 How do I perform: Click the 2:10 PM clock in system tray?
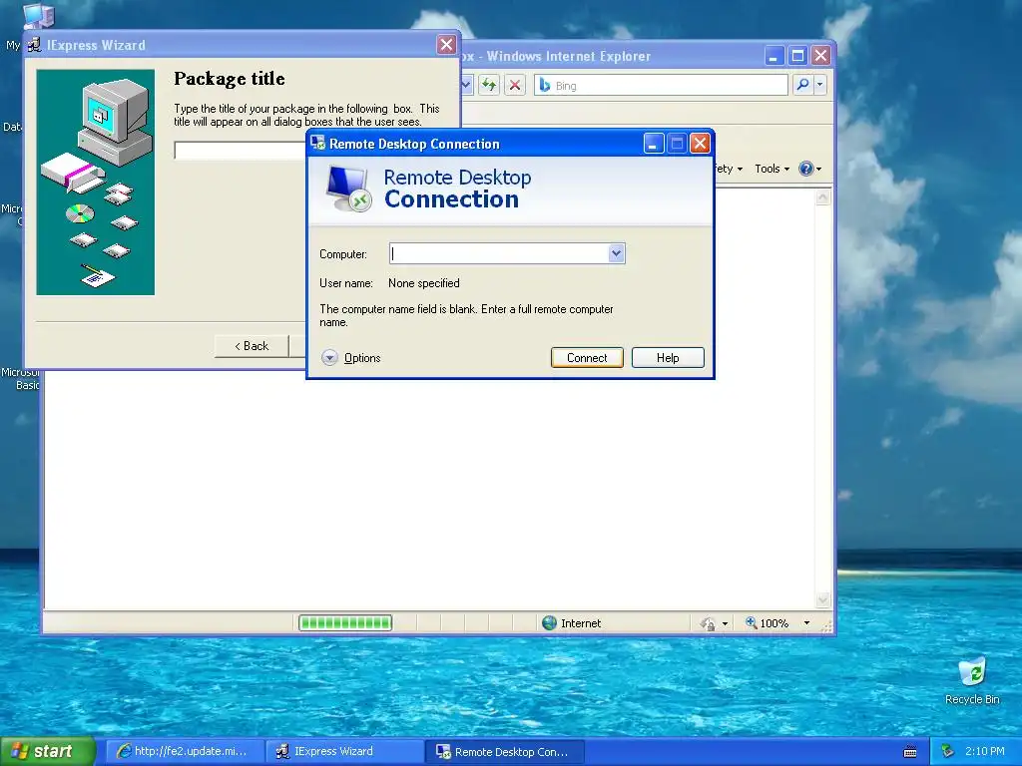pos(985,751)
